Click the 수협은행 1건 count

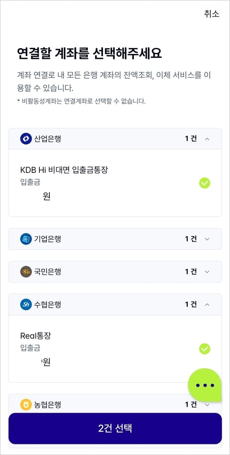[x=191, y=305]
